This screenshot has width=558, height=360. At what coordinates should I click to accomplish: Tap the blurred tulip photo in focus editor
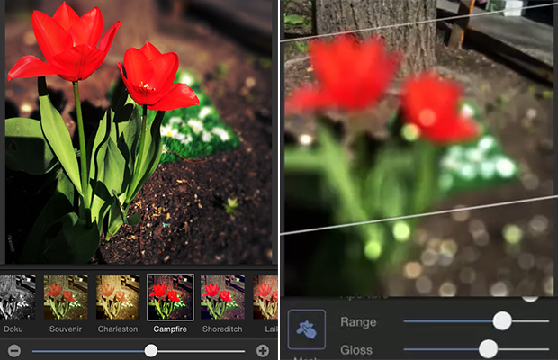pos(419,148)
